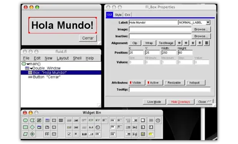Add a plain Button widget from Widget Bin
This screenshot has height=144, width=238.
69,121
